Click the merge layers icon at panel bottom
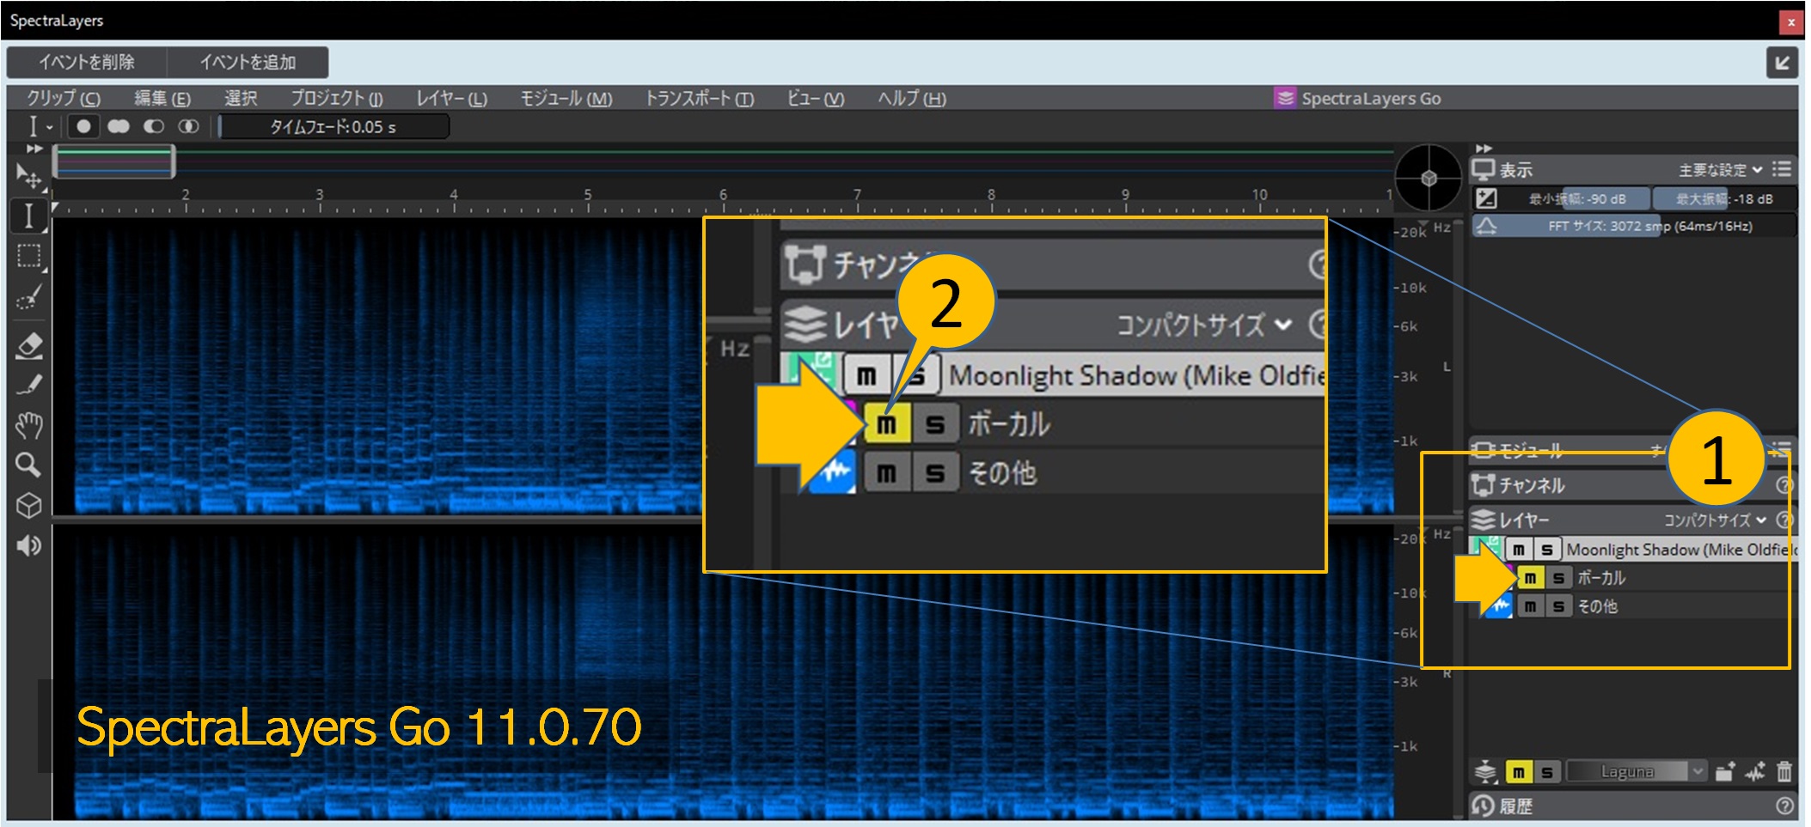 (1485, 771)
